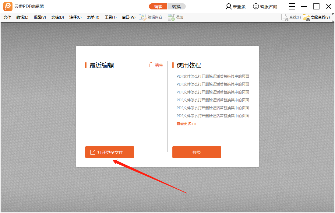The width and height of the screenshot is (335, 213).
Task: Expand the 编辑内容 dropdown arrow
Action: 165,17
